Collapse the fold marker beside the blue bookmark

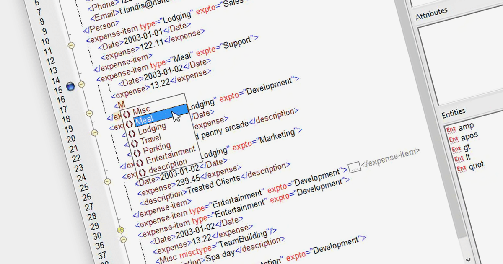[x=81, y=84]
